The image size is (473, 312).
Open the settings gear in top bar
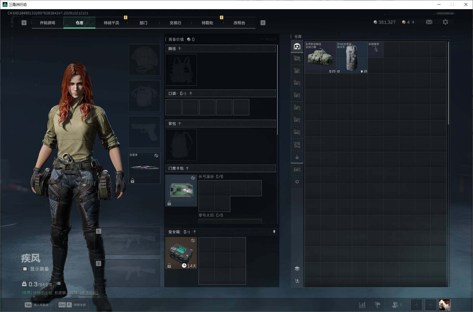coord(445,22)
